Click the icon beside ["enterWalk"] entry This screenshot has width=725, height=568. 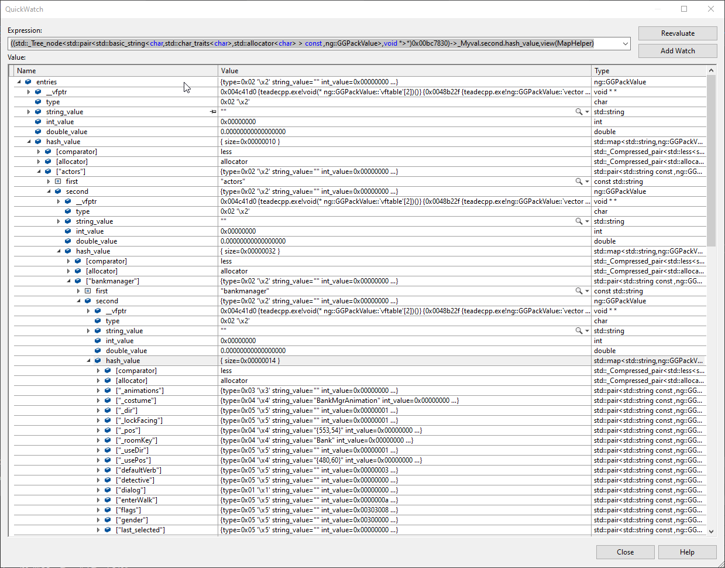point(108,500)
